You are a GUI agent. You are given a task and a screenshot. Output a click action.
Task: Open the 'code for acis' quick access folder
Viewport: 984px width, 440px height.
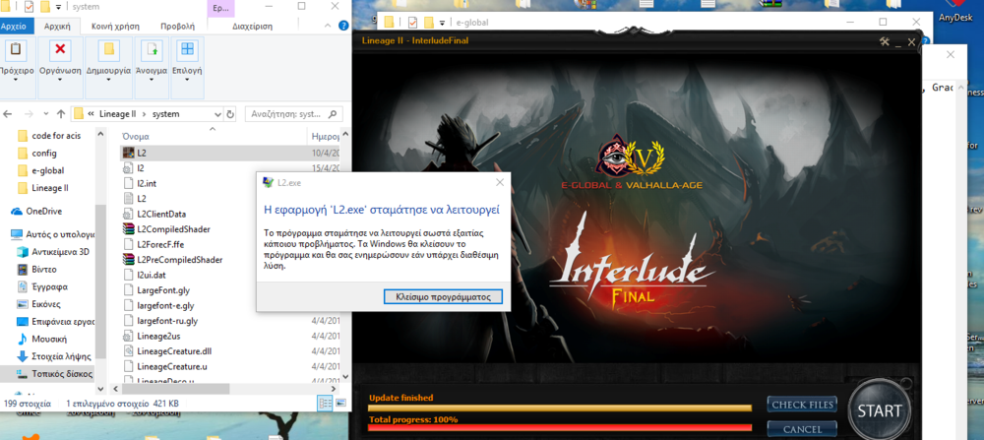point(49,136)
